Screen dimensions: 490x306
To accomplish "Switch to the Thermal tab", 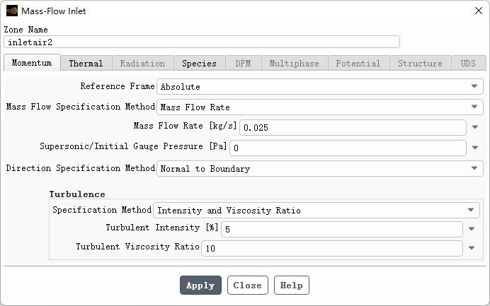I will coord(86,64).
